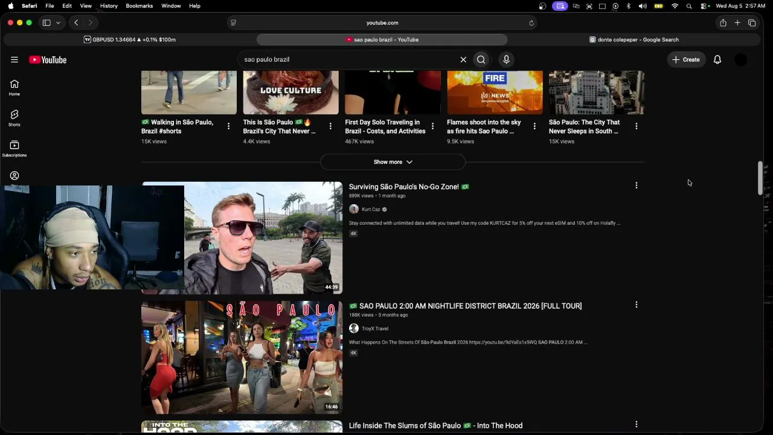Open the more menu for 'Surviving São Paulo's No-Go Zone!'
The width and height of the screenshot is (773, 435).
click(x=637, y=185)
